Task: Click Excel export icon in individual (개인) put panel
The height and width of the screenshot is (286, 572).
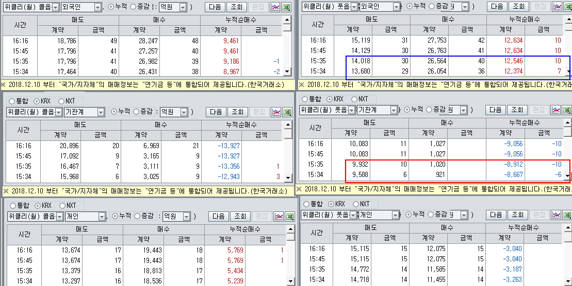Action: (567, 214)
